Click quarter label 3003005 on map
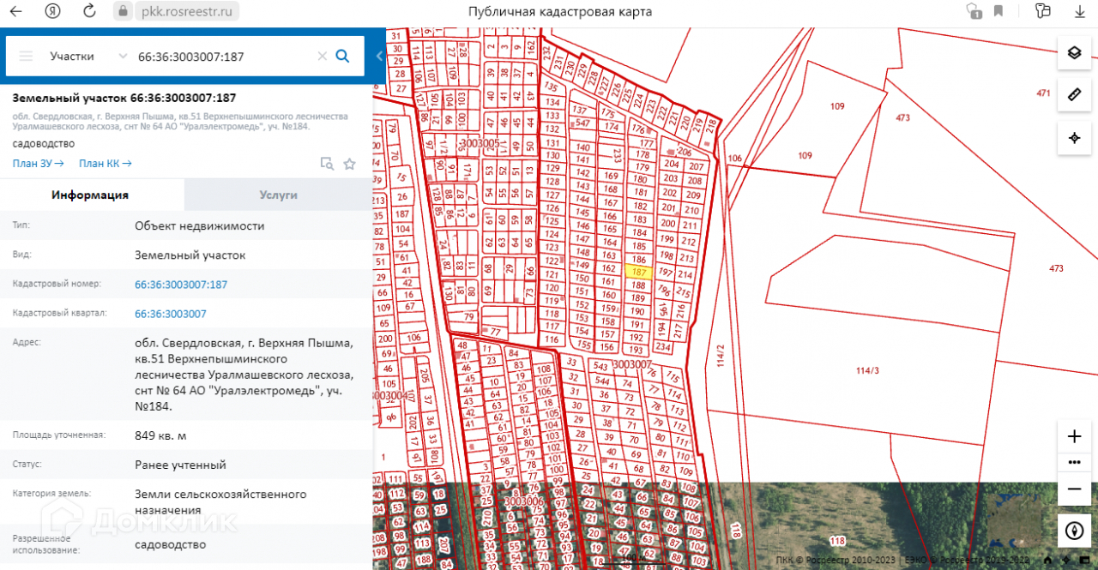 (x=480, y=142)
